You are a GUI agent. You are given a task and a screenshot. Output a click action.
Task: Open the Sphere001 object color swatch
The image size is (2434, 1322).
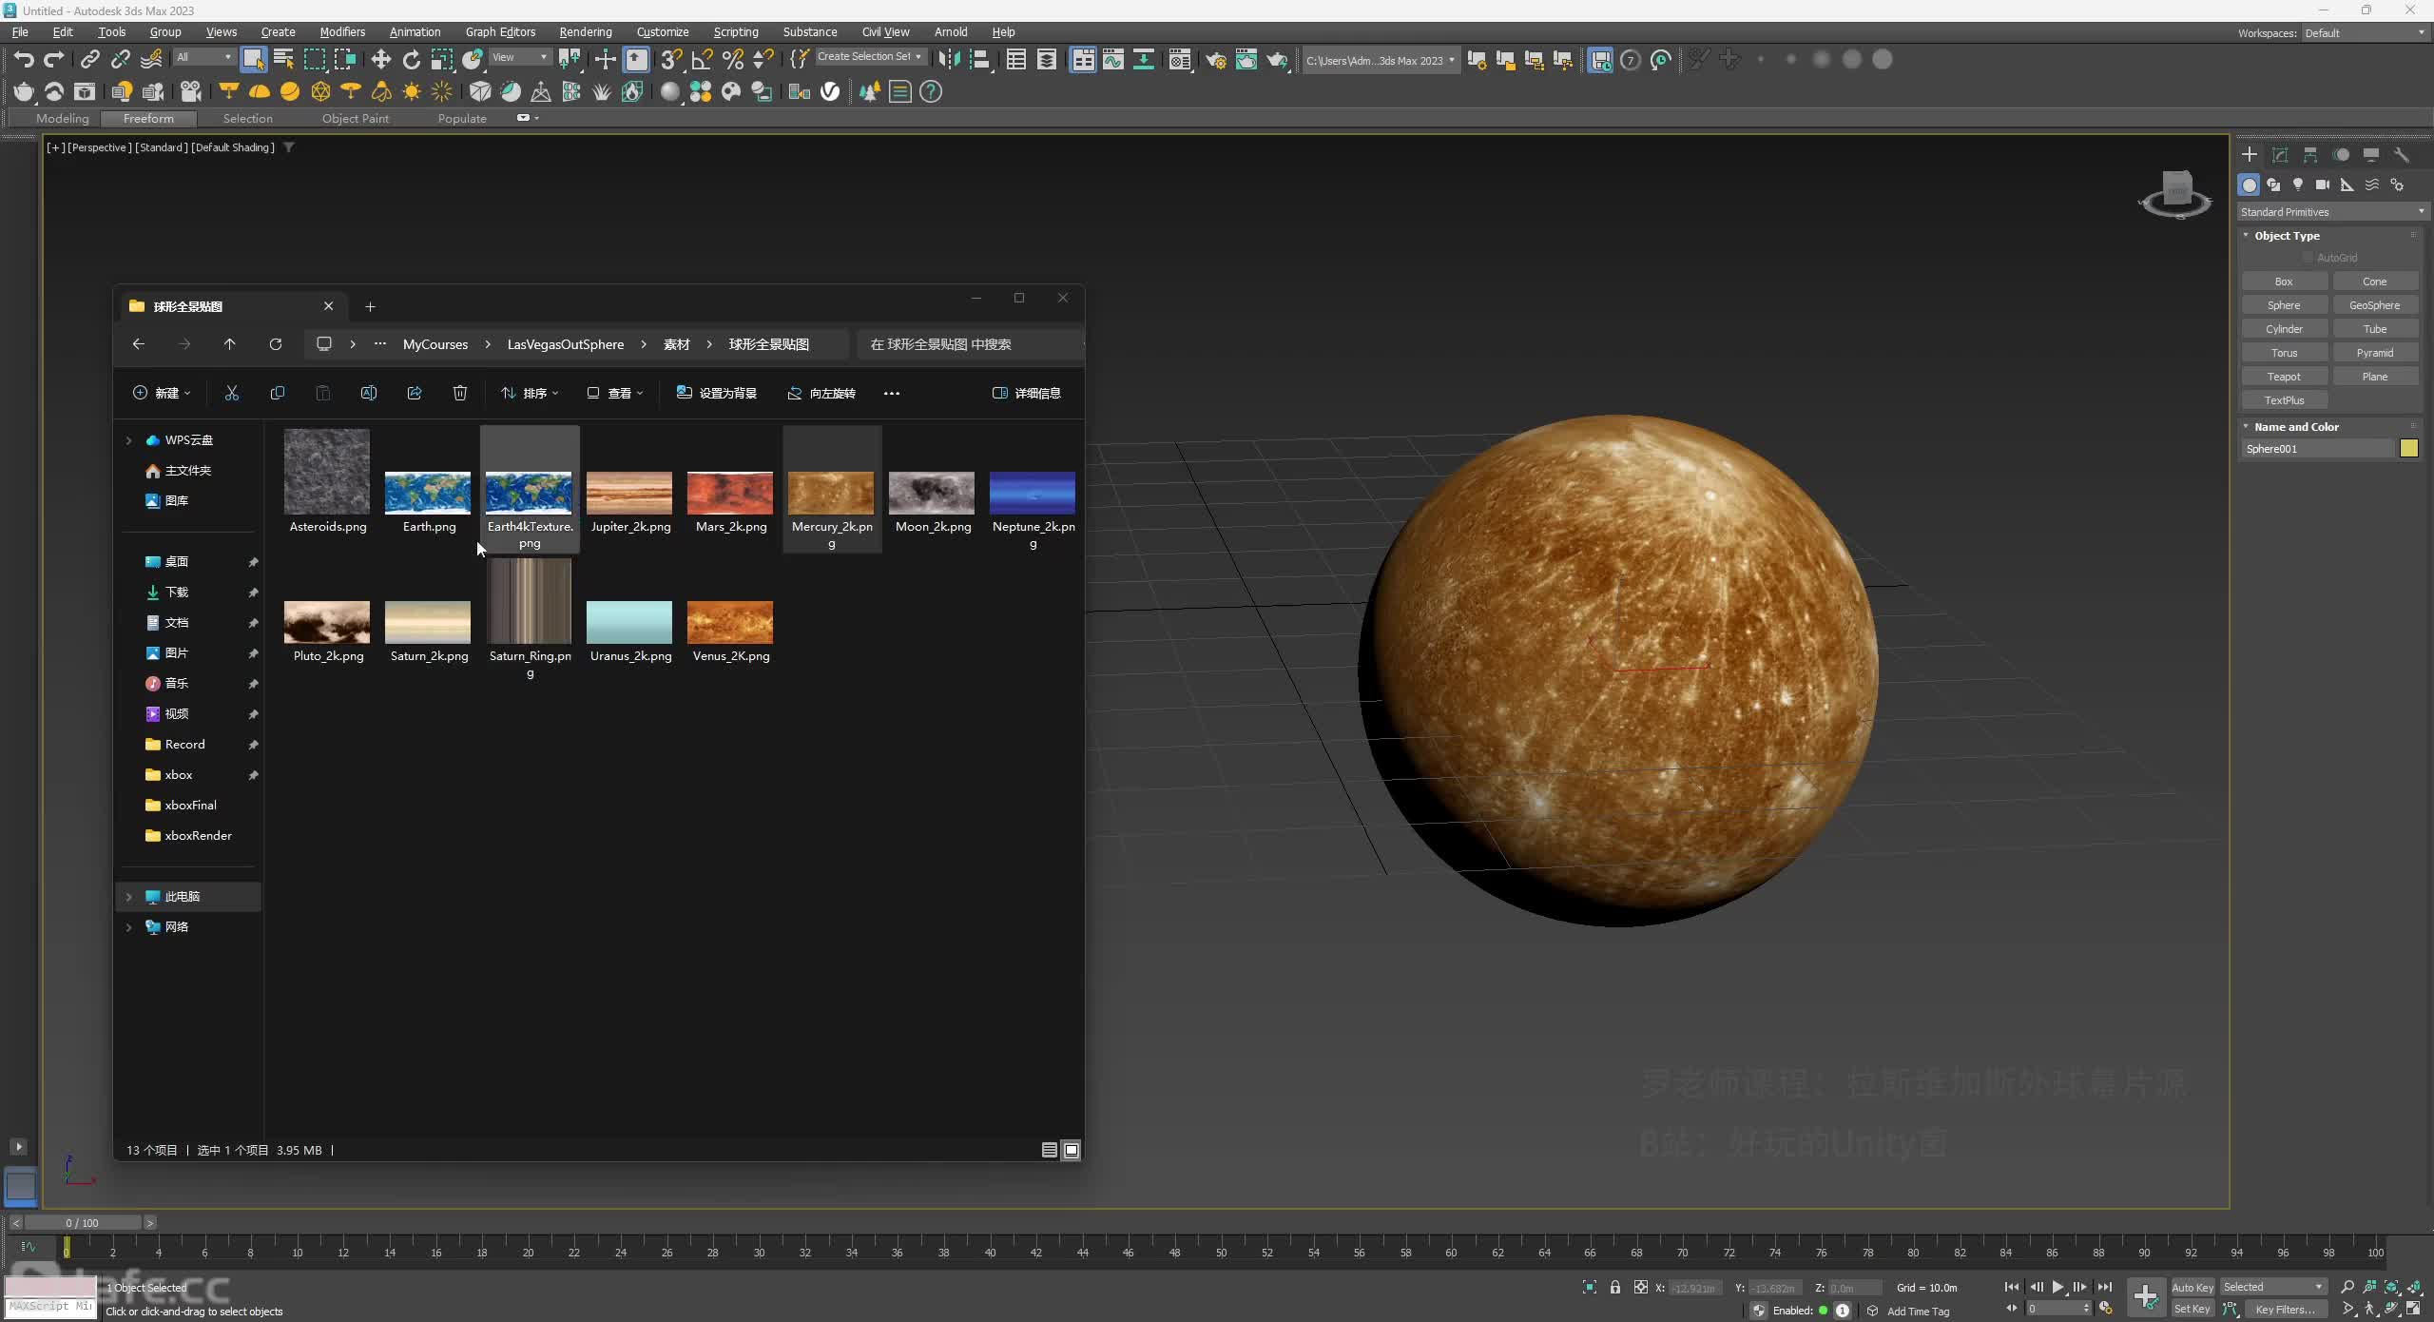[2408, 449]
